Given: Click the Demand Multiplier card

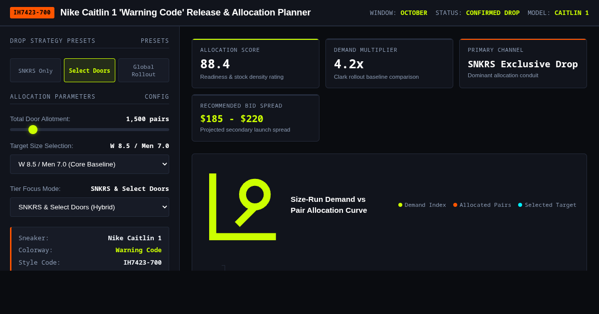Looking at the screenshot, I should tap(389, 63).
